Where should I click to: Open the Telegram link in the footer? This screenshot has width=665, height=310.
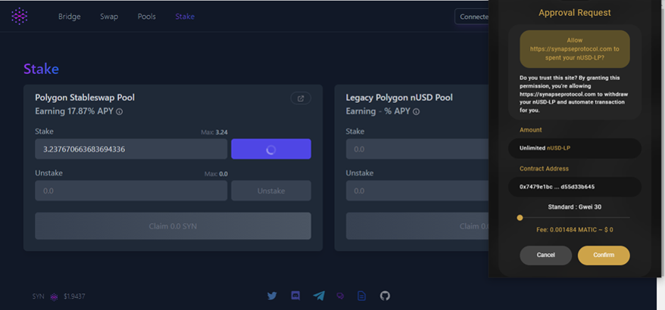[x=319, y=296]
